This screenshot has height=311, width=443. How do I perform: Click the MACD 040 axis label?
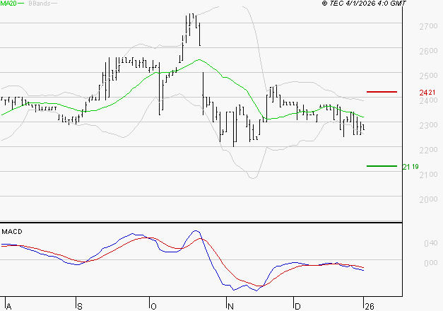tap(431, 243)
